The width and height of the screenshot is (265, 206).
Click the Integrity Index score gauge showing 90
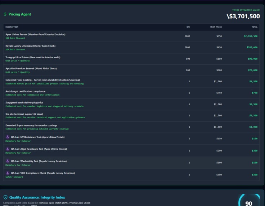pos(249,201)
